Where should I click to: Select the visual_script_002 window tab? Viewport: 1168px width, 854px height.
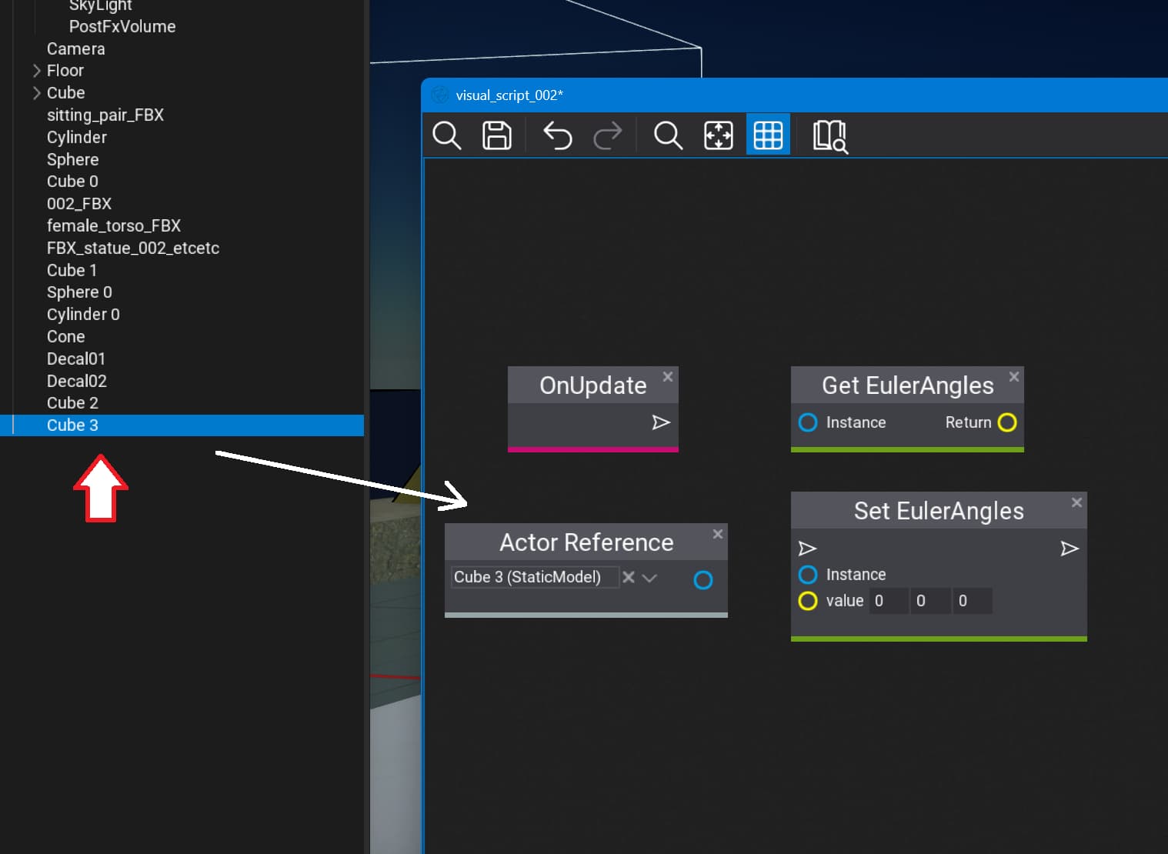point(509,95)
